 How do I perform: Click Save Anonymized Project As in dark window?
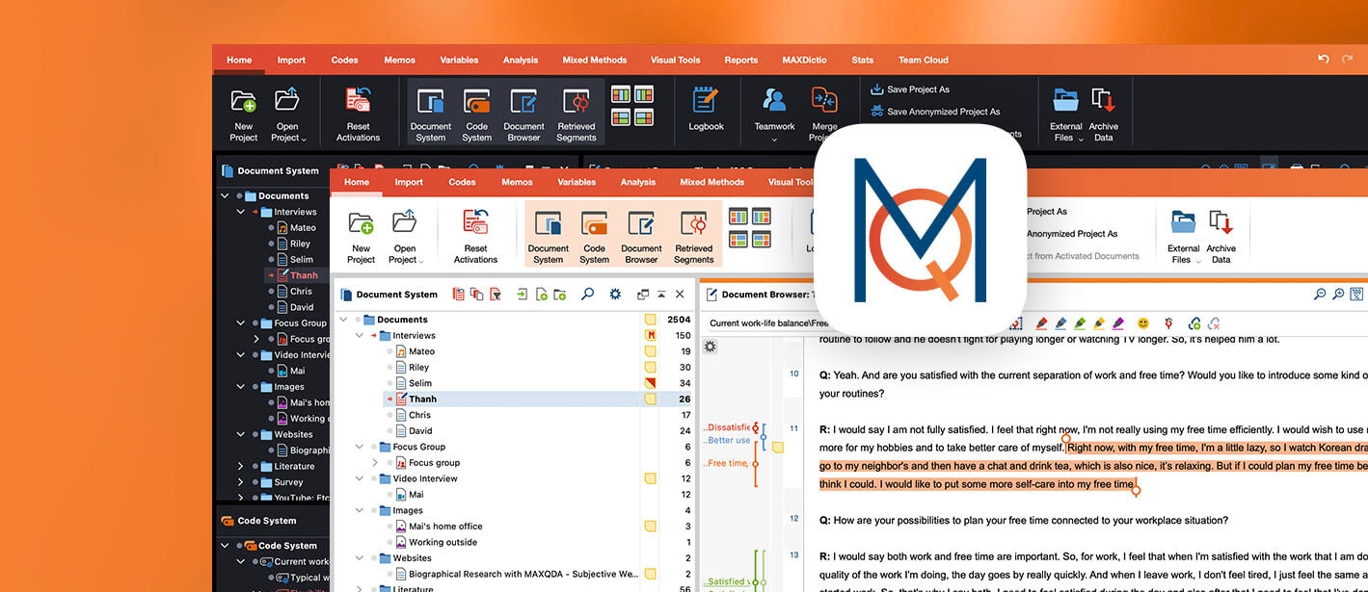tap(935, 112)
